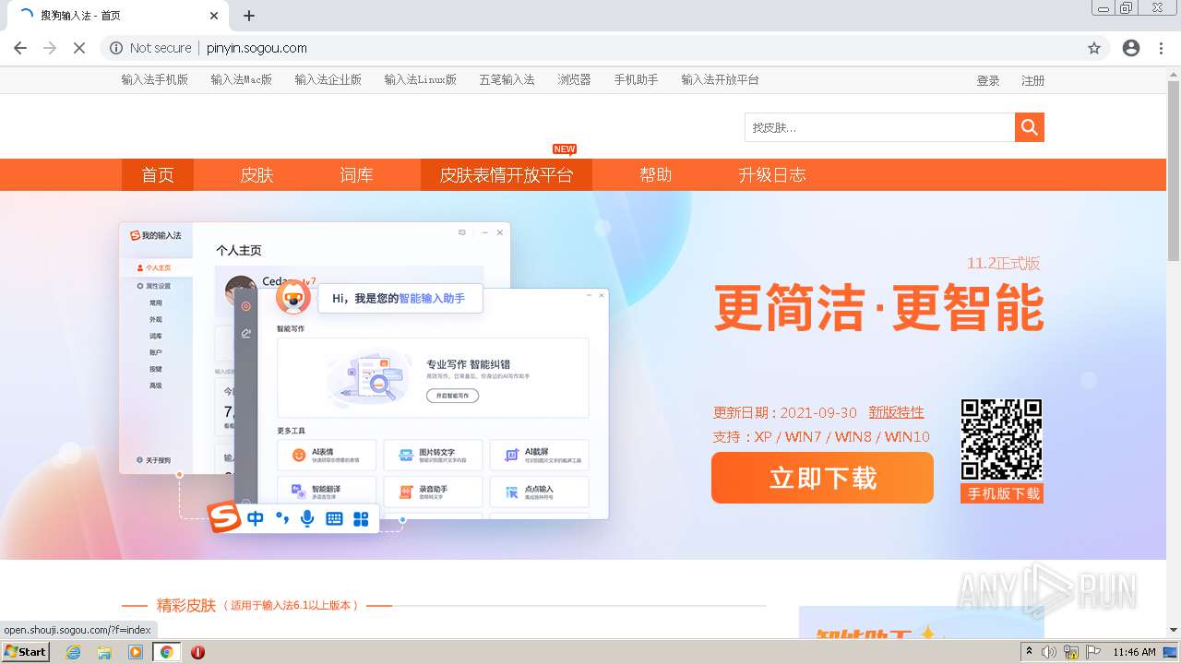Click the 立即下载 download button
Screen dimensions: 1181x664
822,478
